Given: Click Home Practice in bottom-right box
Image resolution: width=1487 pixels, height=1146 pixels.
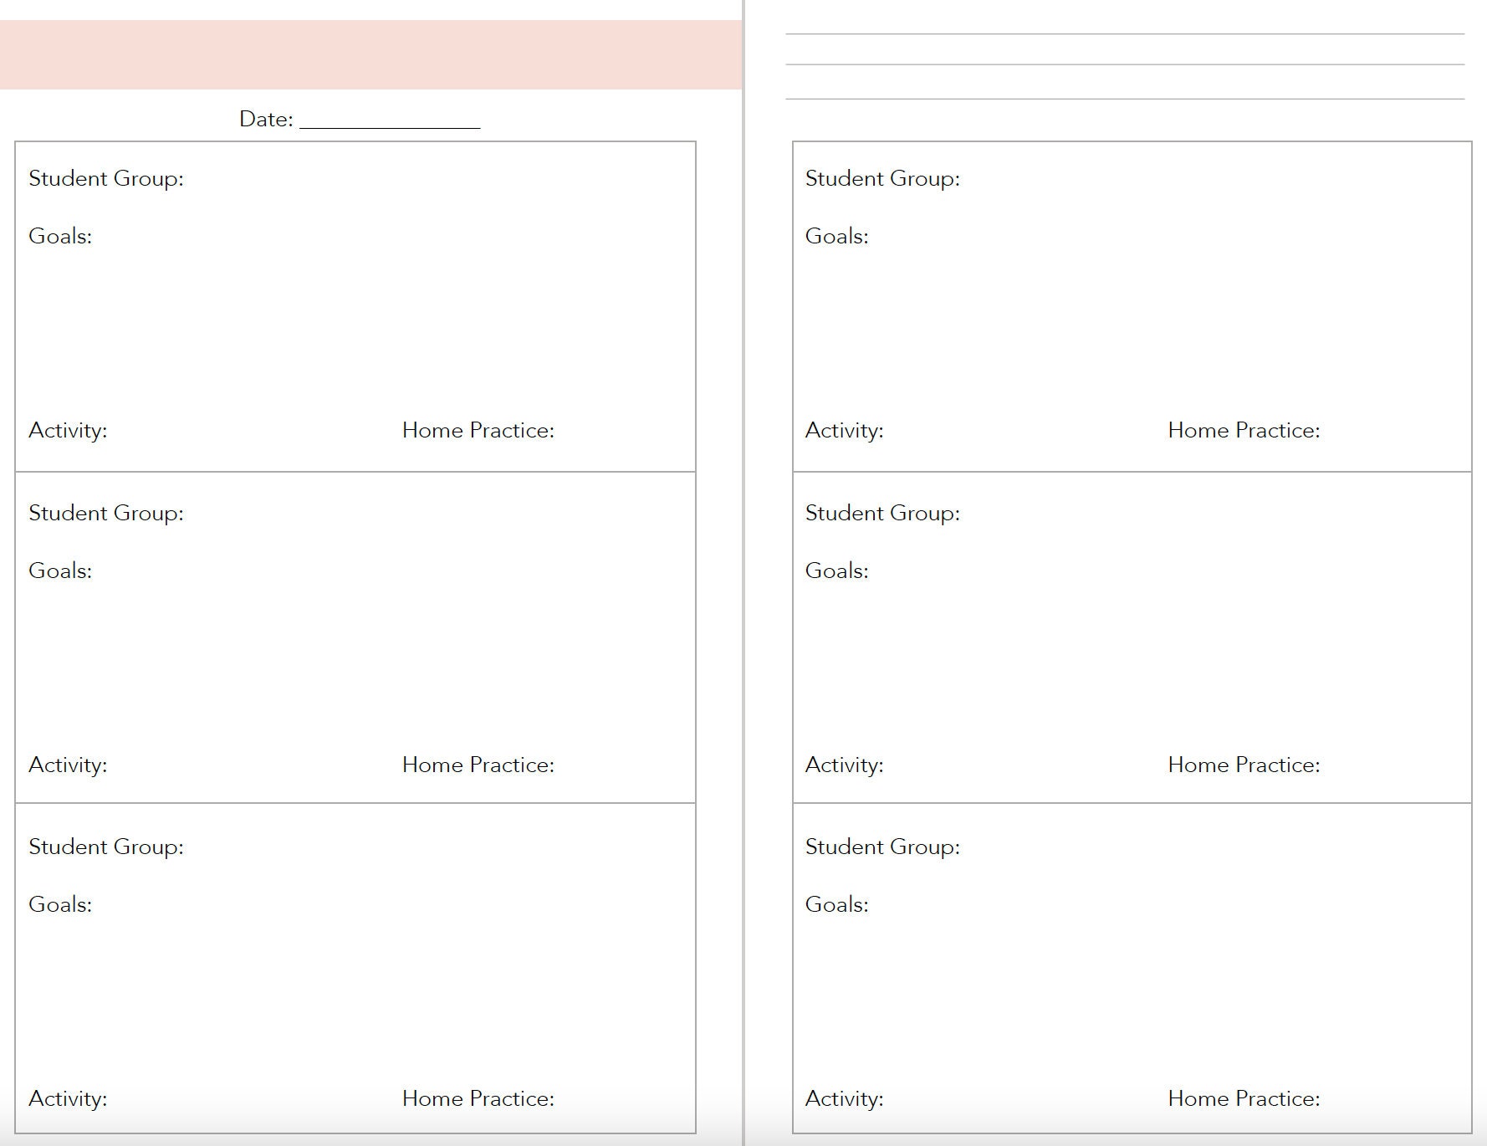Looking at the screenshot, I should tap(1244, 1098).
